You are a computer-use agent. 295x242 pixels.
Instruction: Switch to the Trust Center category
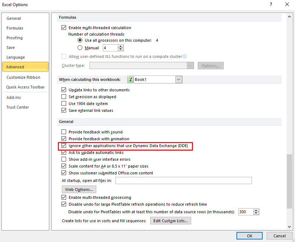[18, 107]
